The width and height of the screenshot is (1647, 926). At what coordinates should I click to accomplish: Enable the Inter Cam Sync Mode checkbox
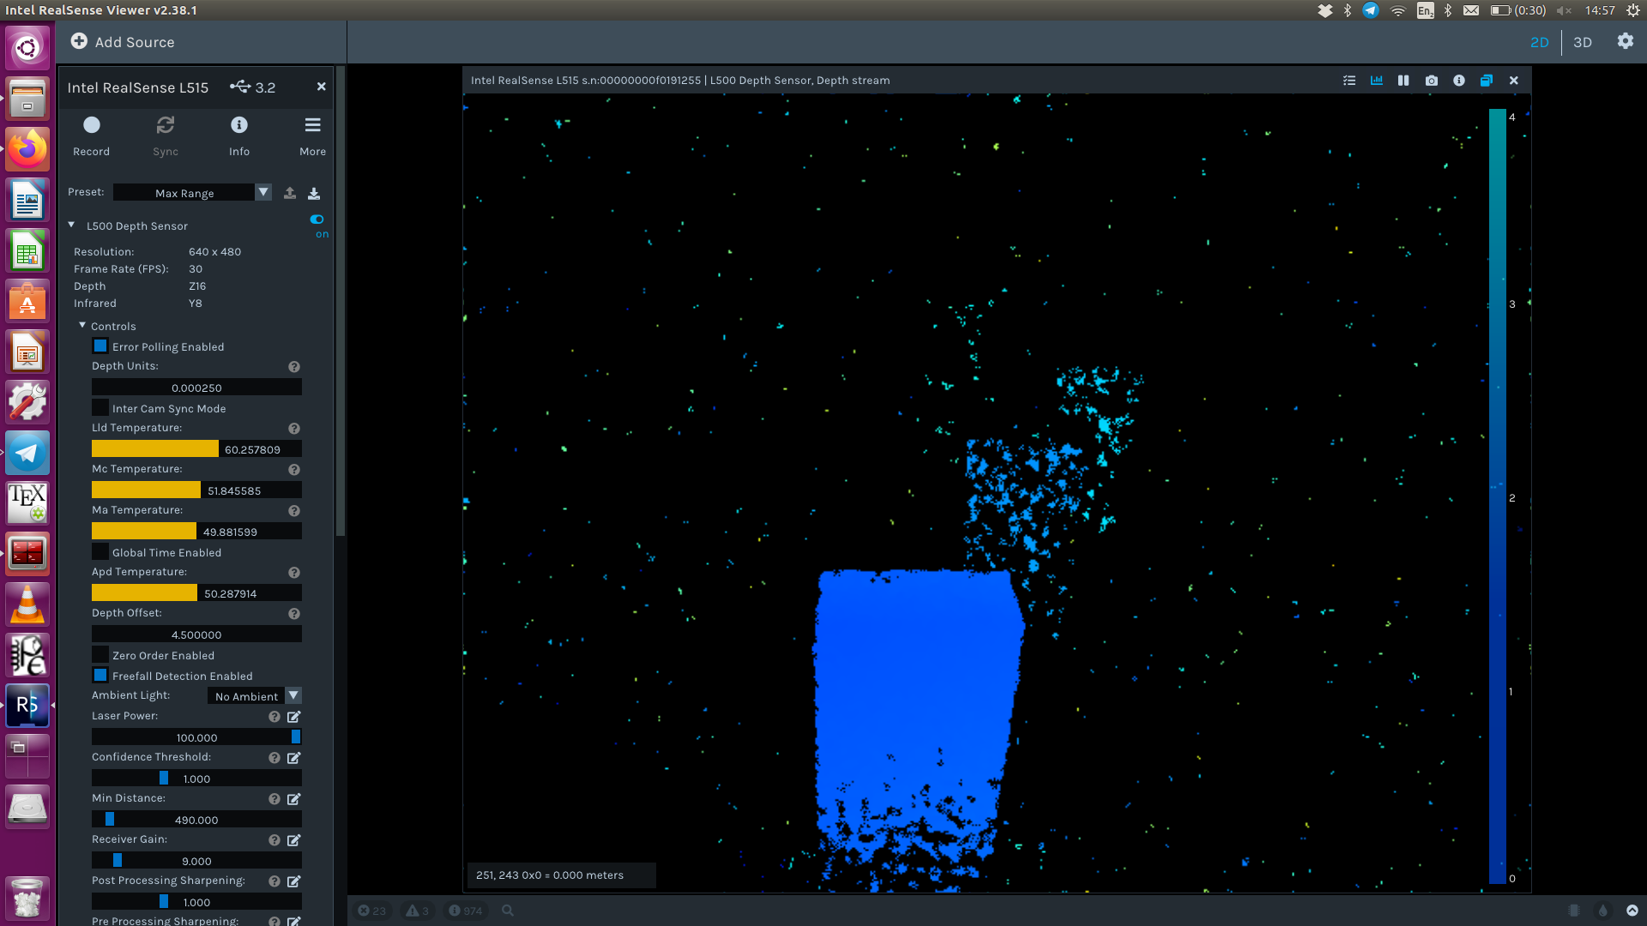pos(100,407)
